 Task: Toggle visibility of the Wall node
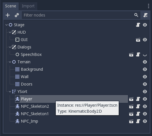pyautogui.click(x=145, y=77)
